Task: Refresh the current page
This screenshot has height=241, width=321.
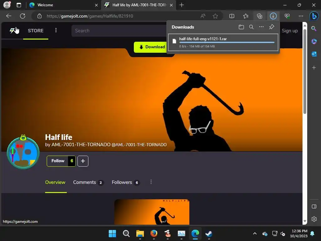Action: [23, 16]
